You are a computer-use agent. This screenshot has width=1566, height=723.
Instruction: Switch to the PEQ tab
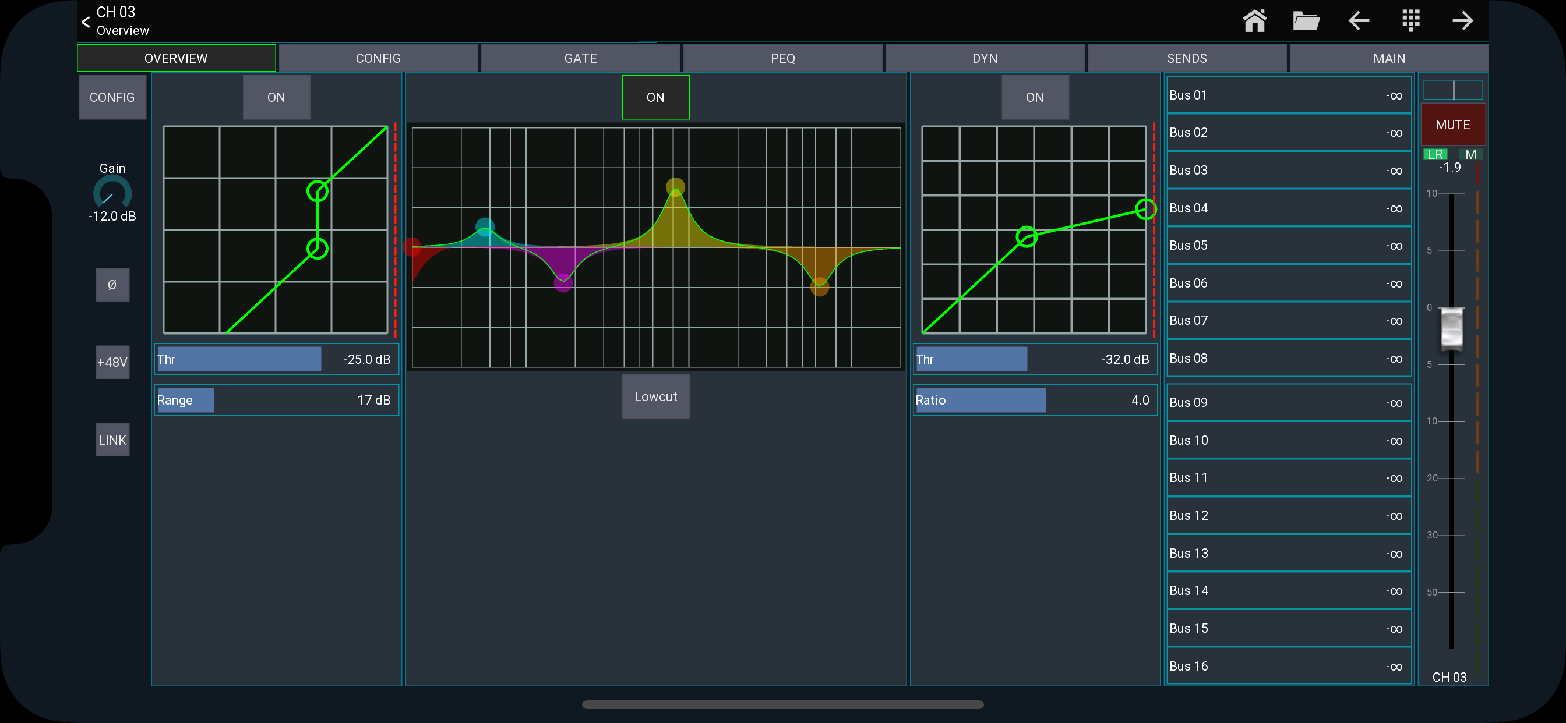782,58
